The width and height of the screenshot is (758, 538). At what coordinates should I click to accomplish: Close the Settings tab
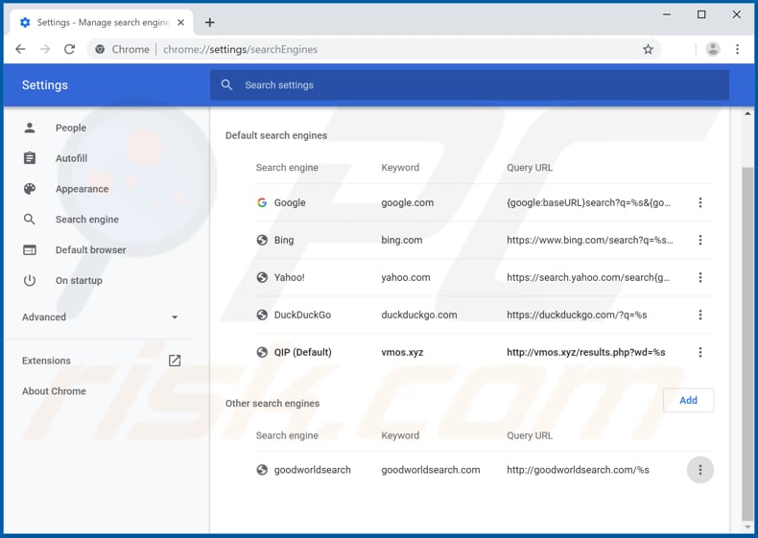(x=180, y=22)
